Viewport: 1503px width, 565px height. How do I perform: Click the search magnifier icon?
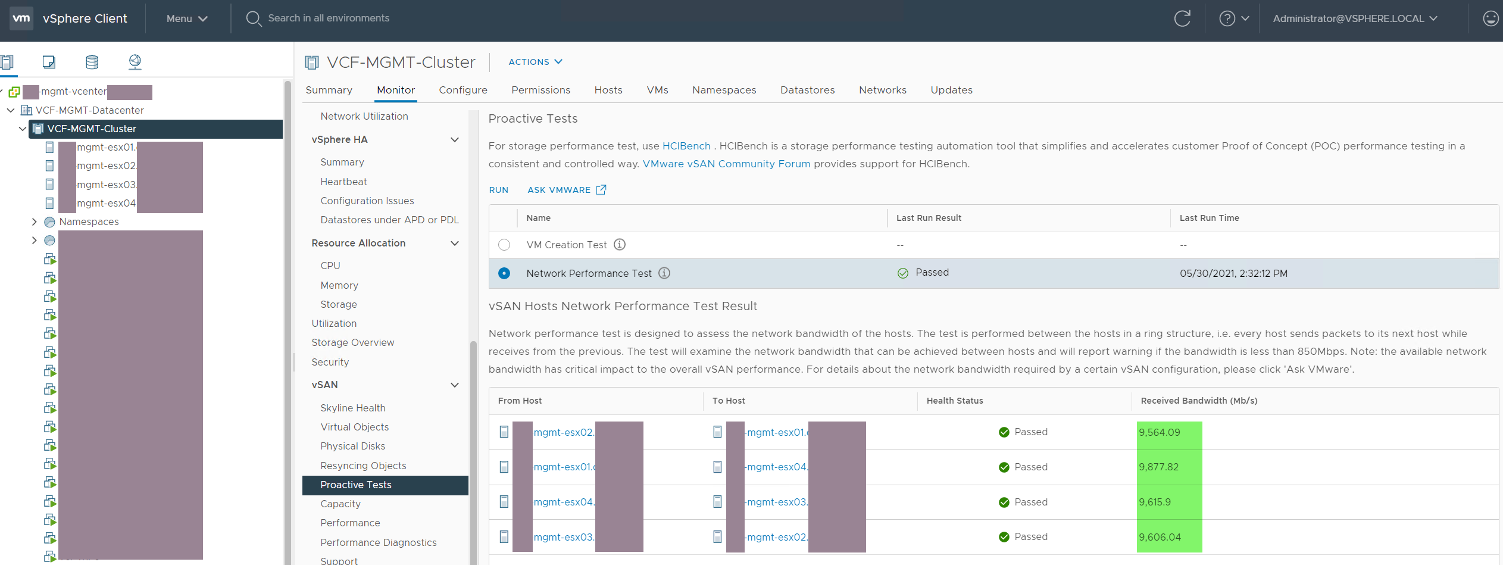point(254,18)
